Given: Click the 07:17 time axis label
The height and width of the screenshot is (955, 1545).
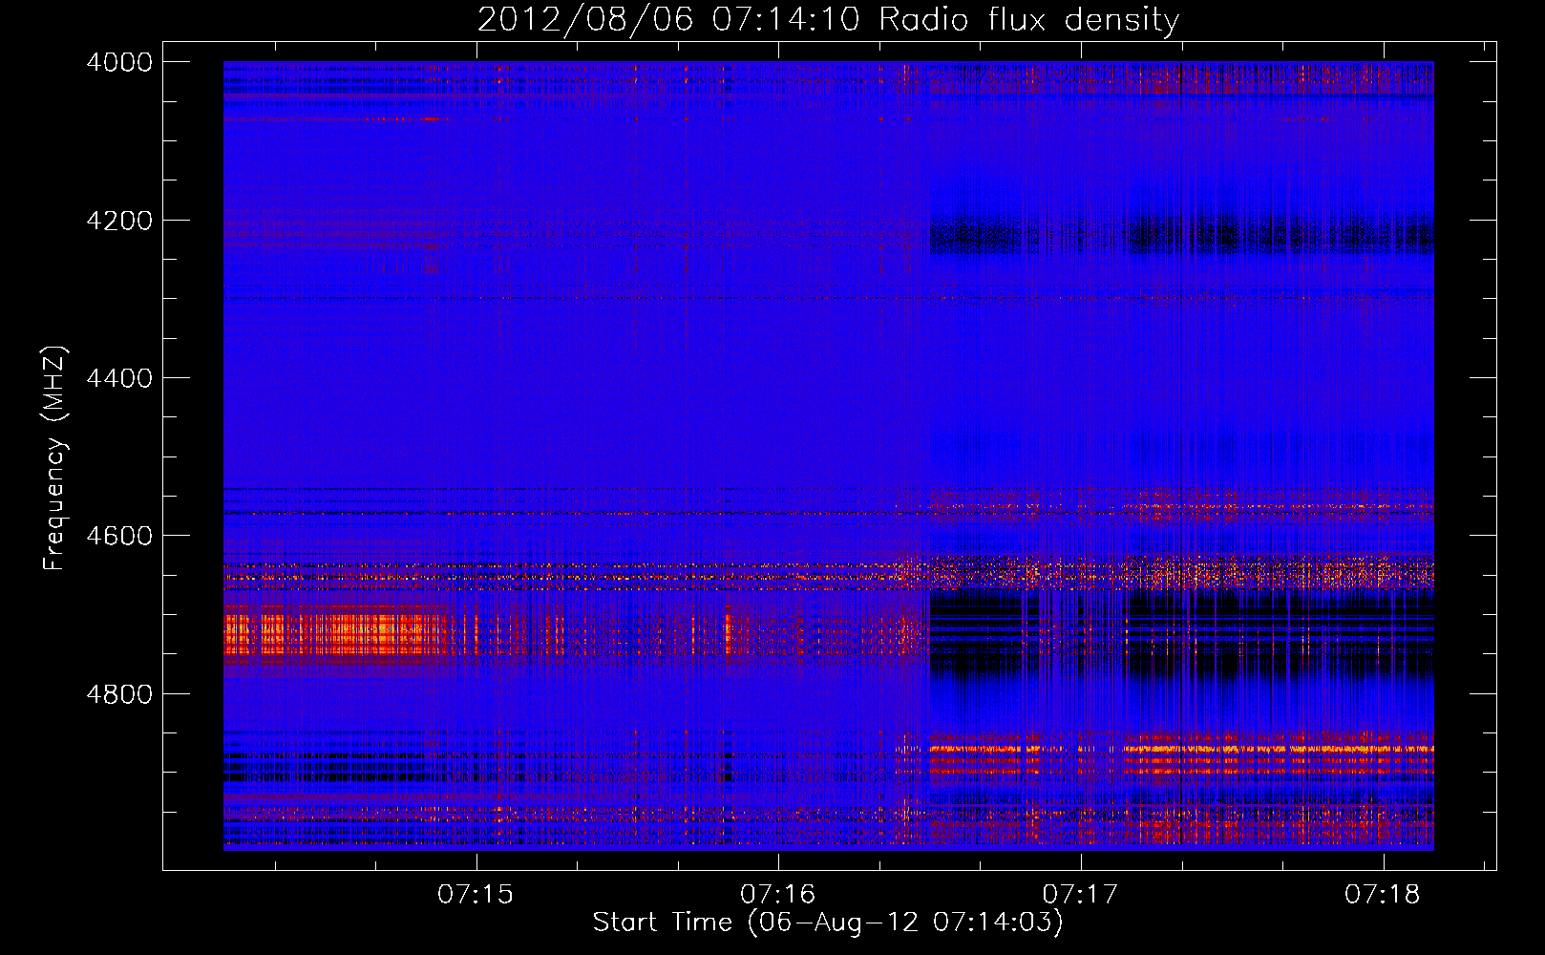Looking at the screenshot, I should click(1080, 895).
